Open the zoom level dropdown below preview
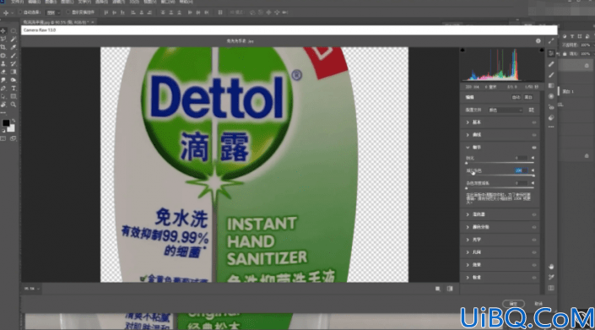Screen dimensions: 595x330 pos(32,289)
